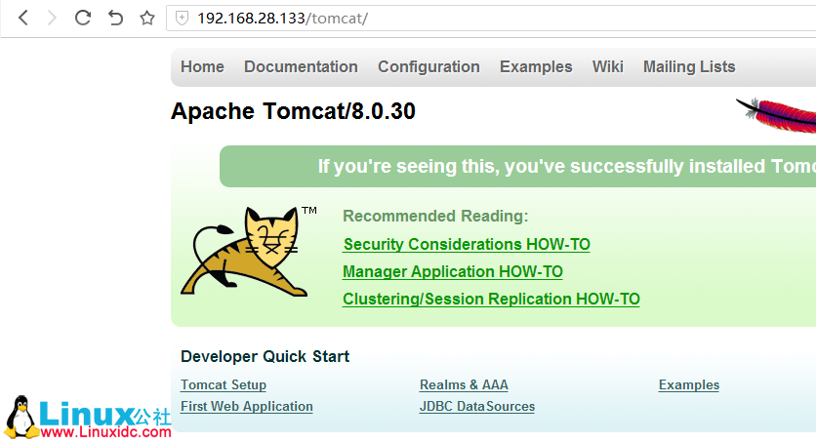Viewport: 816px width, 442px height.
Task: Bookmark this page with the star icon
Action: (147, 19)
